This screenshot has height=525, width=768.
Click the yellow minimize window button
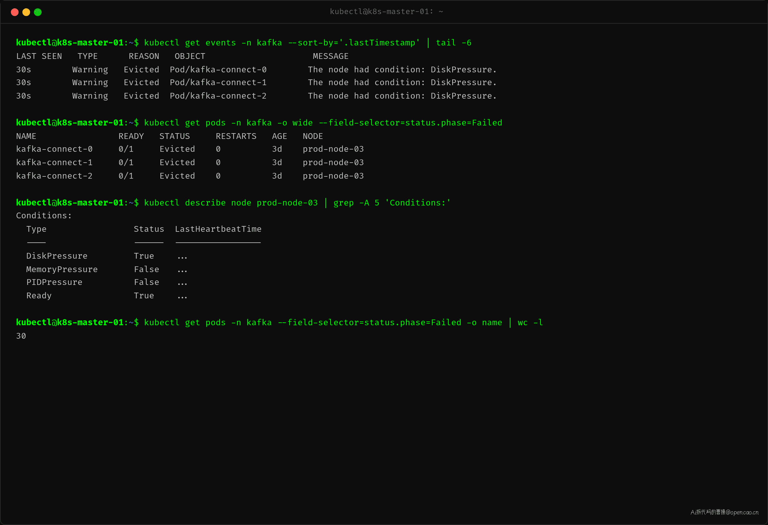(x=26, y=12)
